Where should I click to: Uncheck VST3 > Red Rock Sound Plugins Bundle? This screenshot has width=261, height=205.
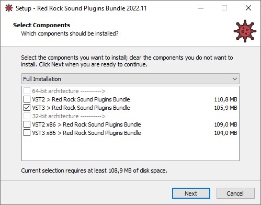[x=27, y=108]
